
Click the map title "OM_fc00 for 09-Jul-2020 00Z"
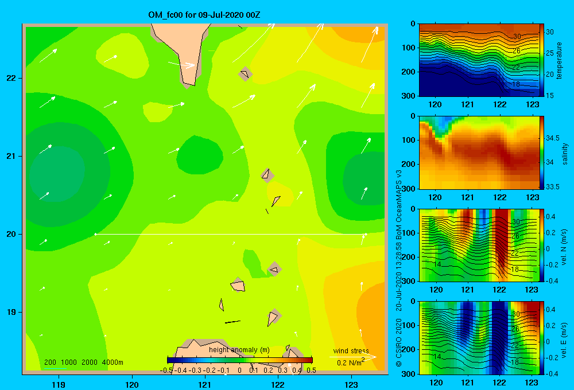tap(204, 15)
